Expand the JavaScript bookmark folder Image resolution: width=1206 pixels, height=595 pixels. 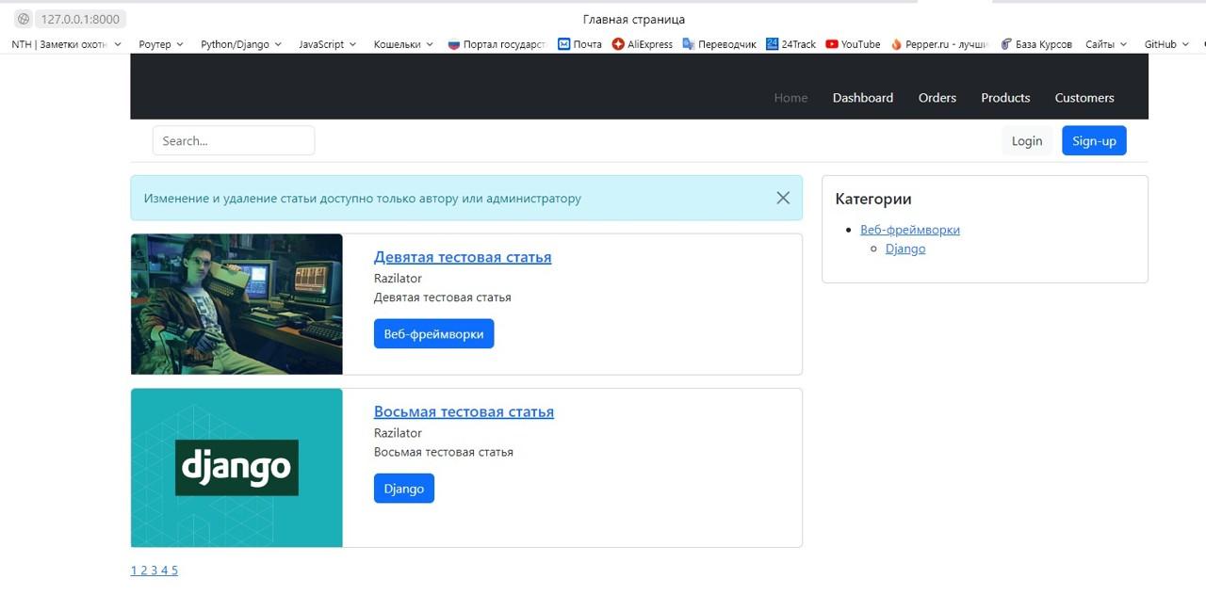328,44
